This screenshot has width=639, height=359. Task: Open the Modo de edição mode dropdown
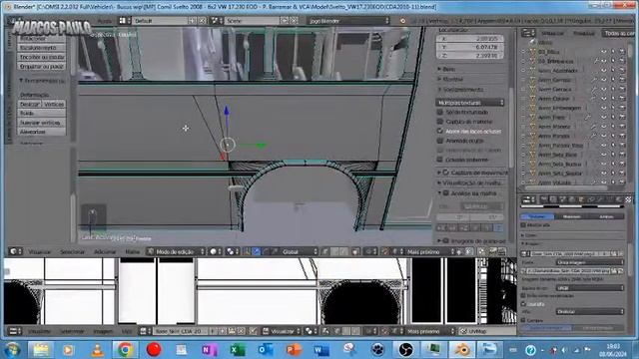[176, 251]
